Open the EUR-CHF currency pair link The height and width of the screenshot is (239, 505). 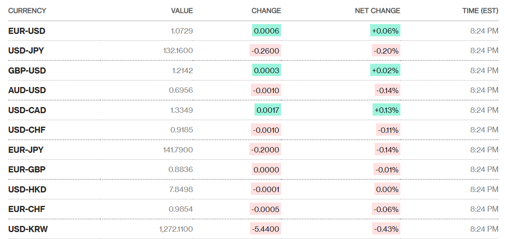point(27,209)
